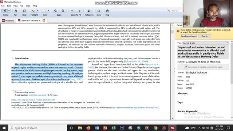The image size is (233, 131).
Task: Open the Help menu
Action: point(35,6)
